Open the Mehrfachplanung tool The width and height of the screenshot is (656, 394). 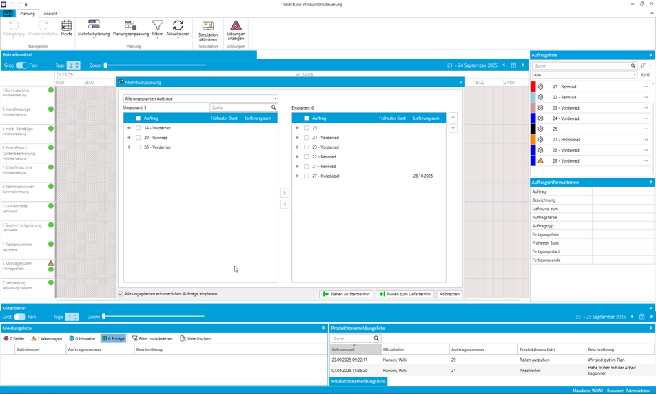[94, 26]
